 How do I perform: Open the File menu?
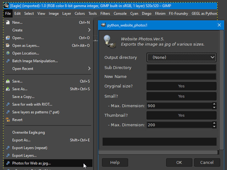point(8,14)
